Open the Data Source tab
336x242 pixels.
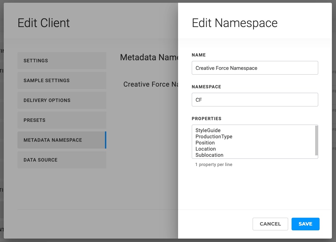point(62,160)
